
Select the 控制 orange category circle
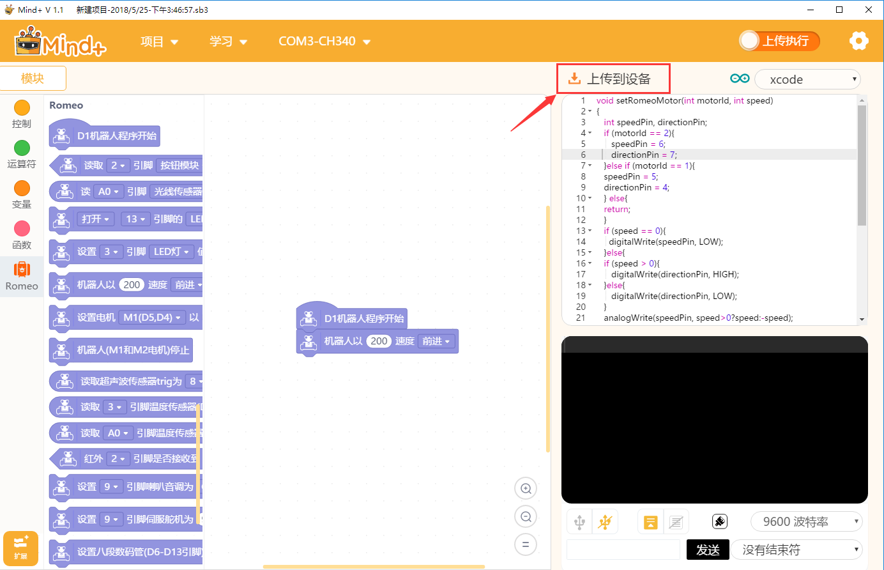[22, 108]
